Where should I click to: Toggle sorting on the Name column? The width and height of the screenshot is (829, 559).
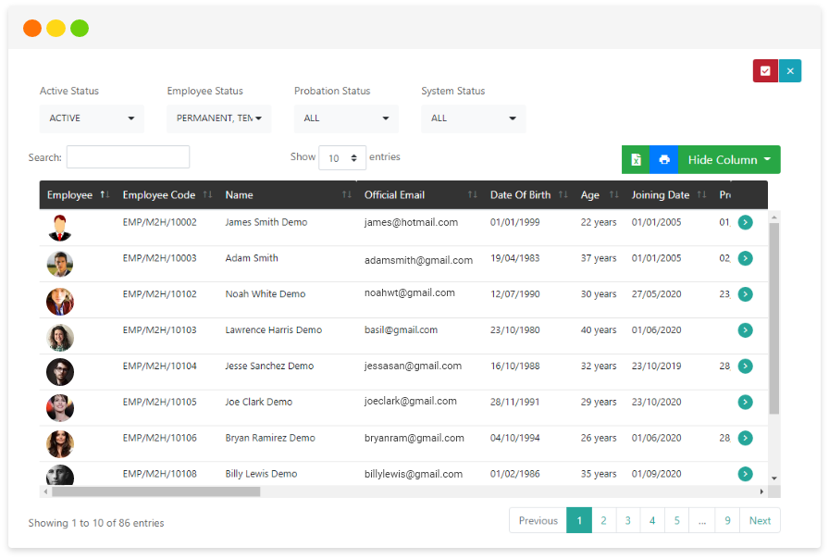(347, 194)
